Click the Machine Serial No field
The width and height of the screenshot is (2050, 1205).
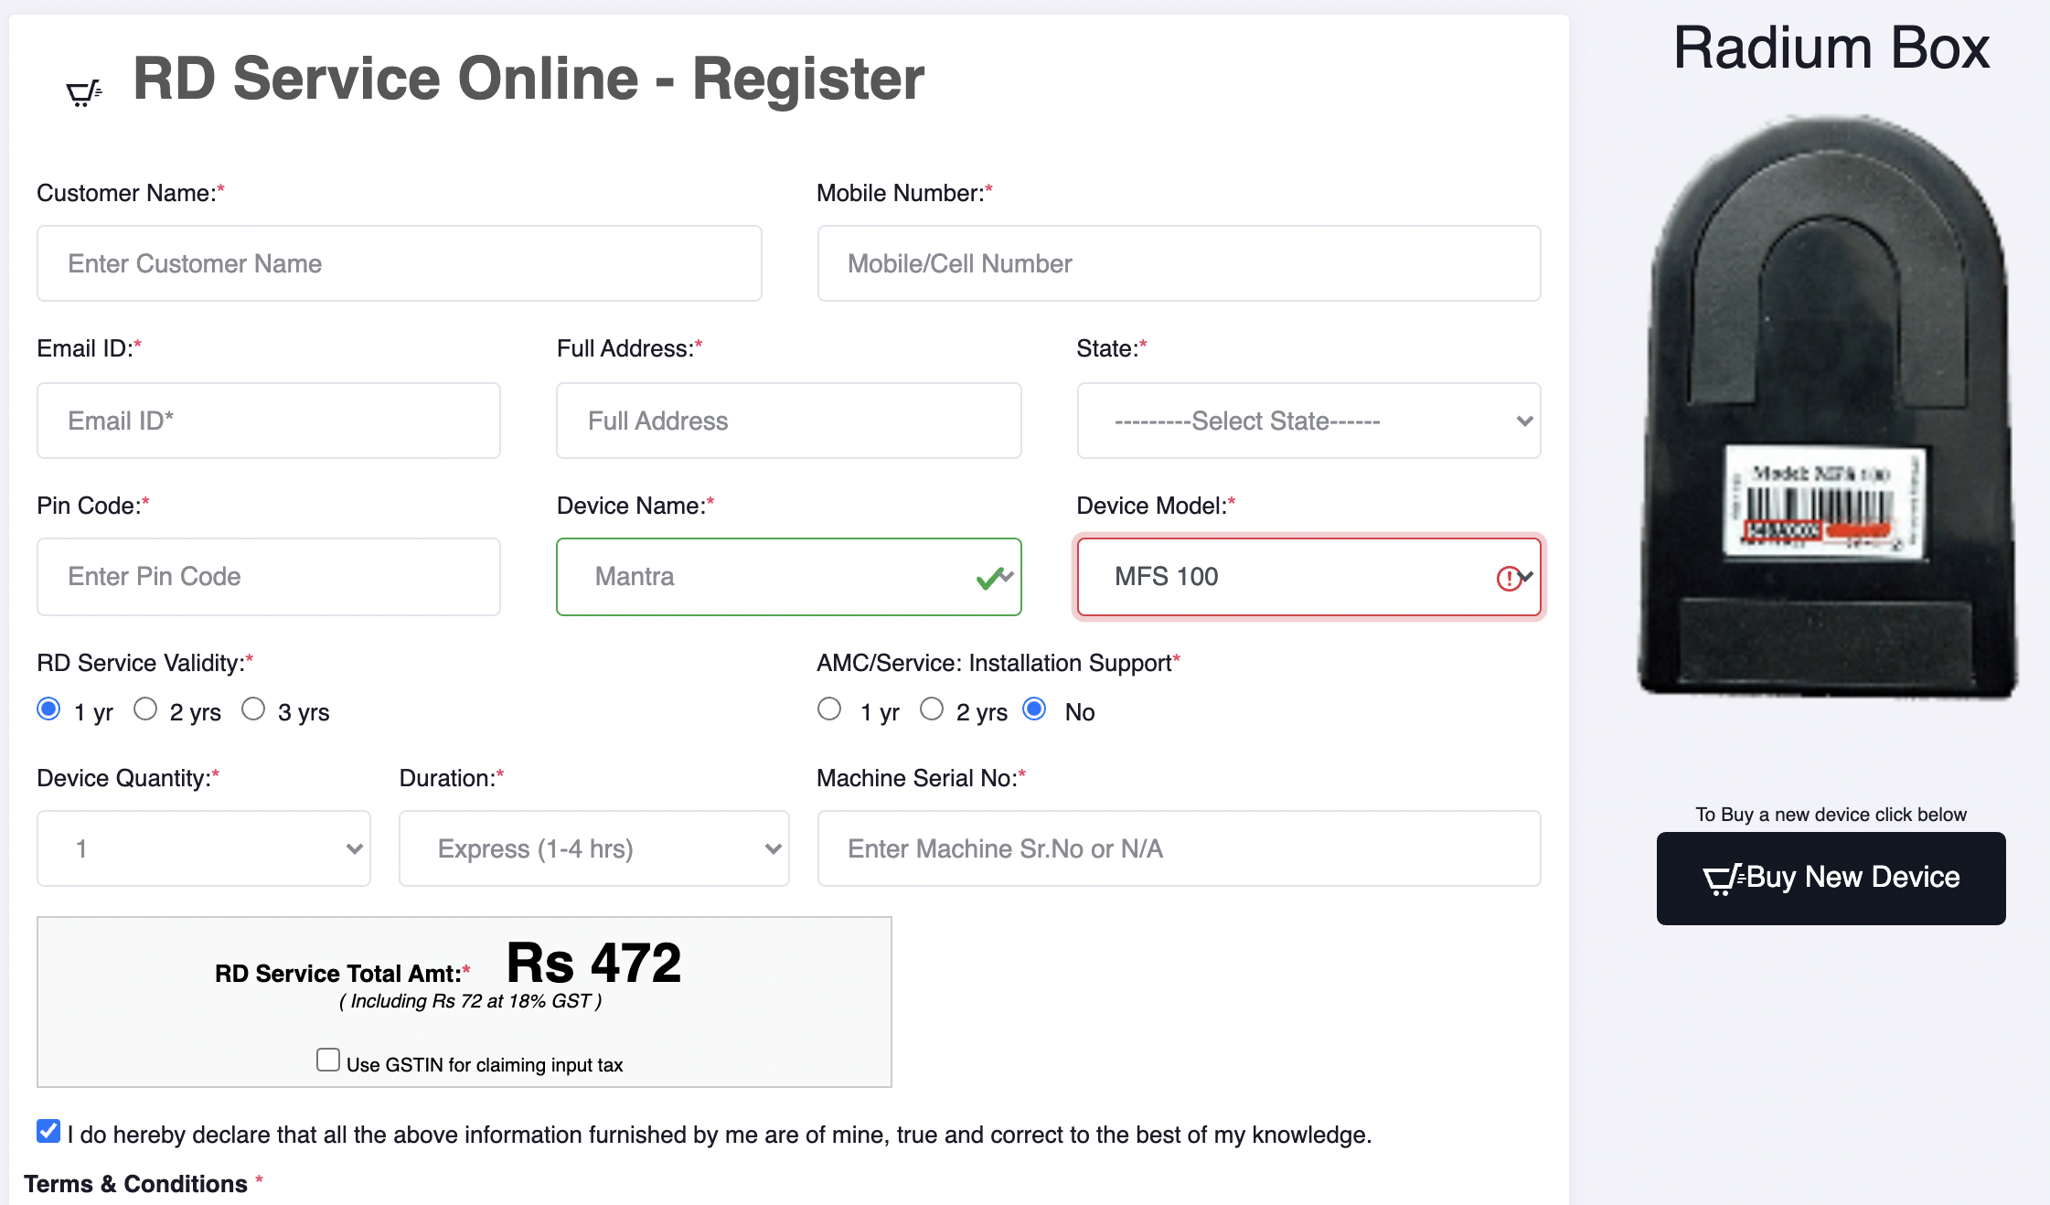pos(1179,848)
